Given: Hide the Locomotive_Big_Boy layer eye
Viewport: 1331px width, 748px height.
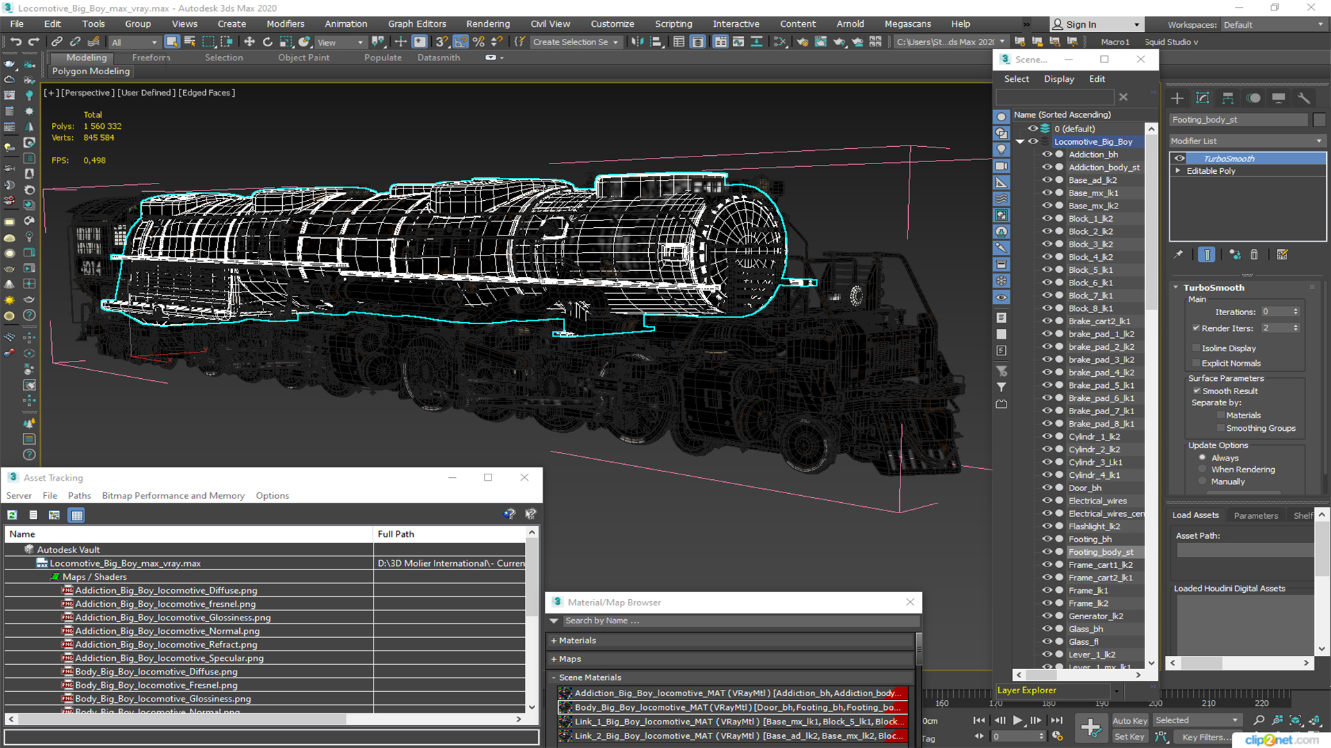Looking at the screenshot, I should click(1033, 141).
